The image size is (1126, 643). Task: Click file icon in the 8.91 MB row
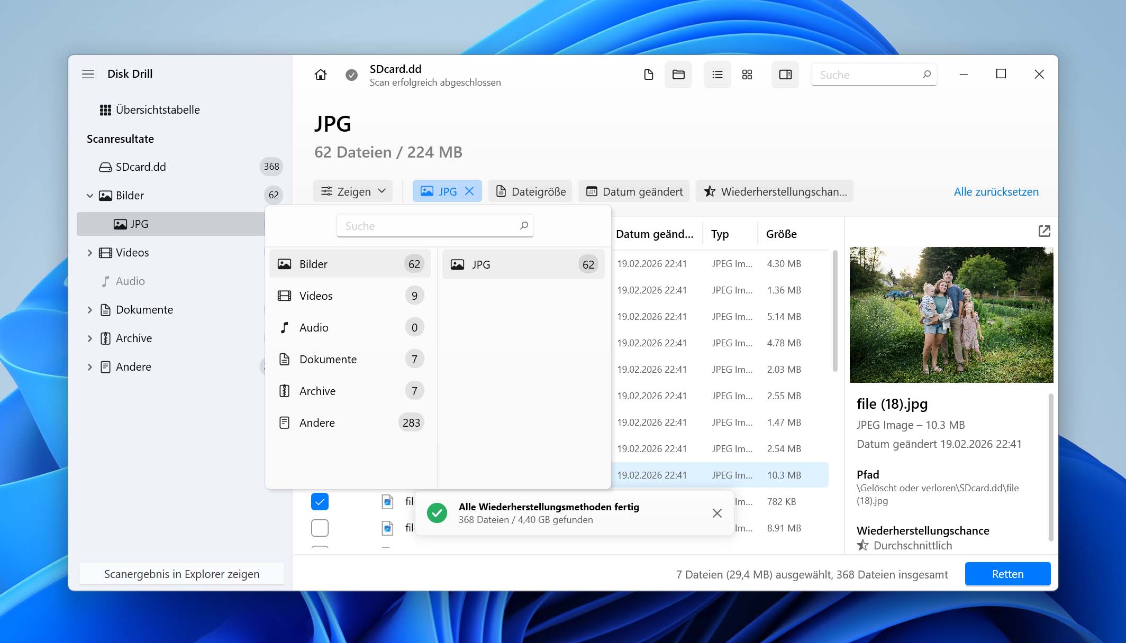click(387, 528)
